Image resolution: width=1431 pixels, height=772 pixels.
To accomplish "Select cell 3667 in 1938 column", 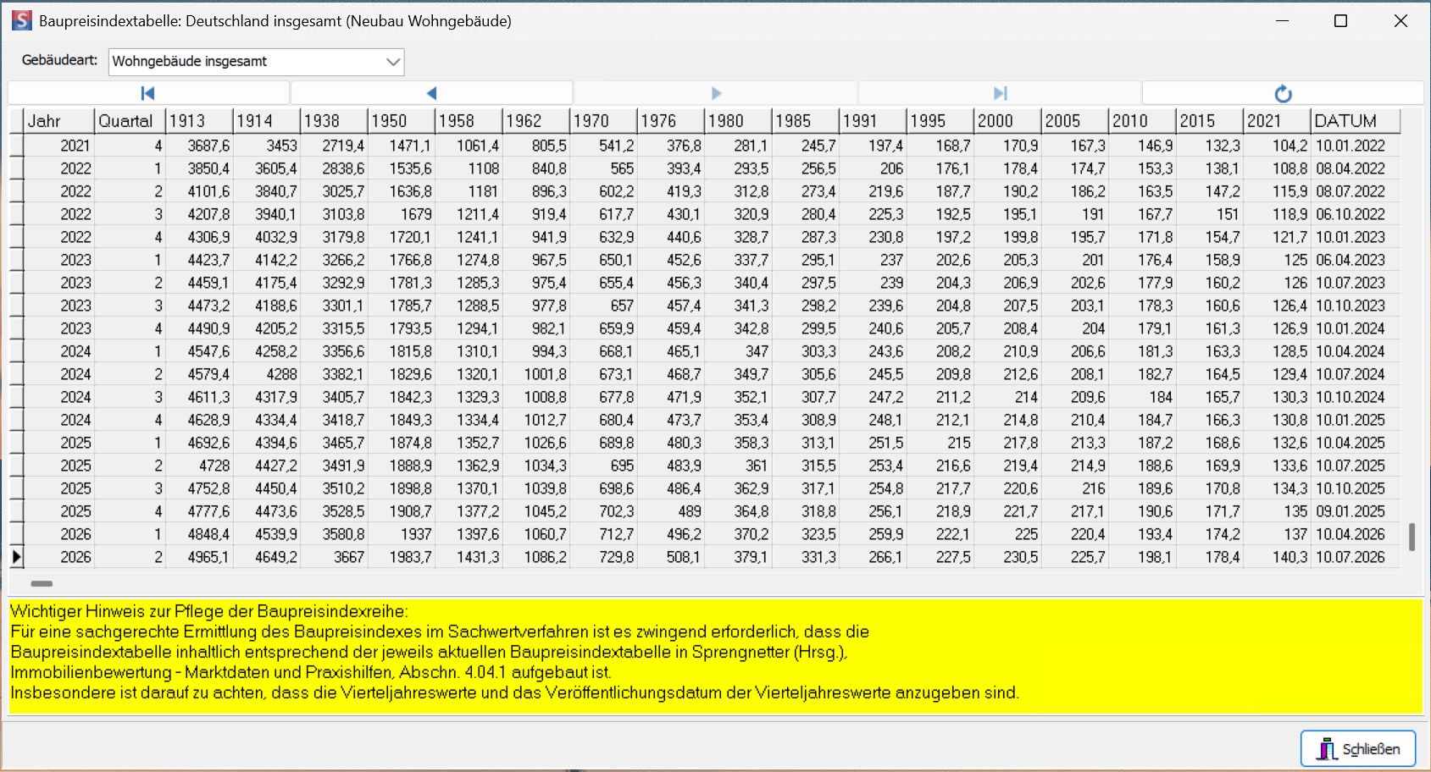I will coord(334,557).
